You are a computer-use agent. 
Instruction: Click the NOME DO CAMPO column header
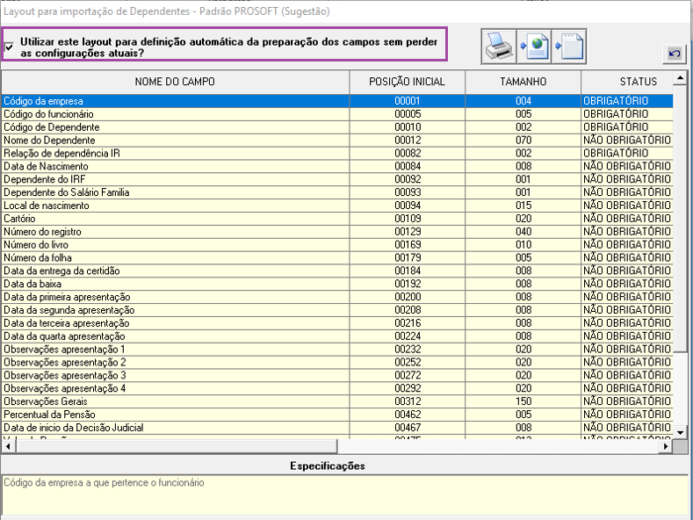tap(175, 82)
